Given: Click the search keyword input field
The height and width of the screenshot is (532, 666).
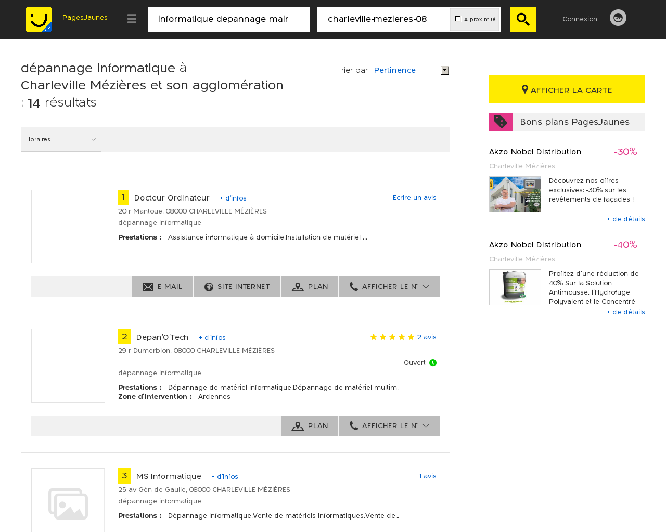Looking at the screenshot, I should 228,19.
